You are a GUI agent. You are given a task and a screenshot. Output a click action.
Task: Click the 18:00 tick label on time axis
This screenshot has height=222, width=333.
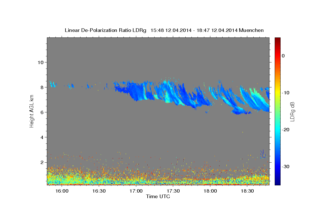[x=210, y=191]
